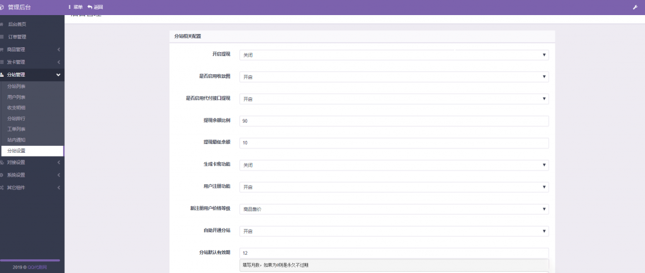Toggle the 菜单 sidebar menu button
Screen dimensions: 645x273
point(76,7)
